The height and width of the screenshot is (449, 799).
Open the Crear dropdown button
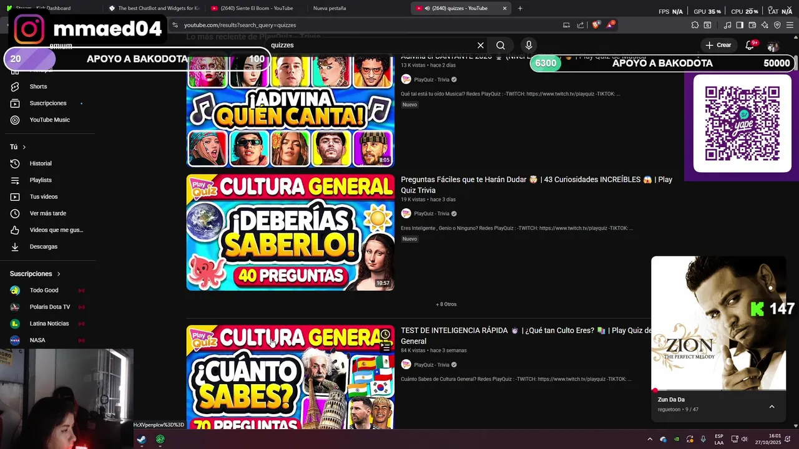coord(718,45)
